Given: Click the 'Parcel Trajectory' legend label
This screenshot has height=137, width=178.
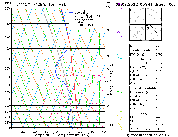Looking at the screenshot, I should tap(87, 15).
